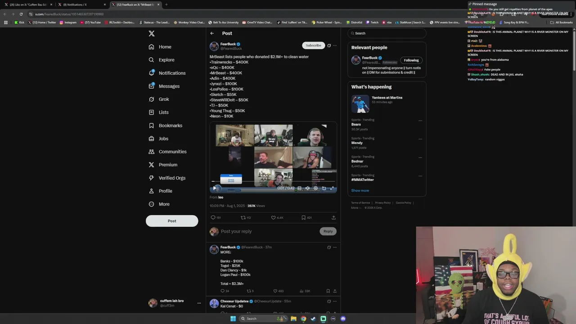The image size is (576, 324).
Task: Open the Explore search page
Action: point(162,60)
